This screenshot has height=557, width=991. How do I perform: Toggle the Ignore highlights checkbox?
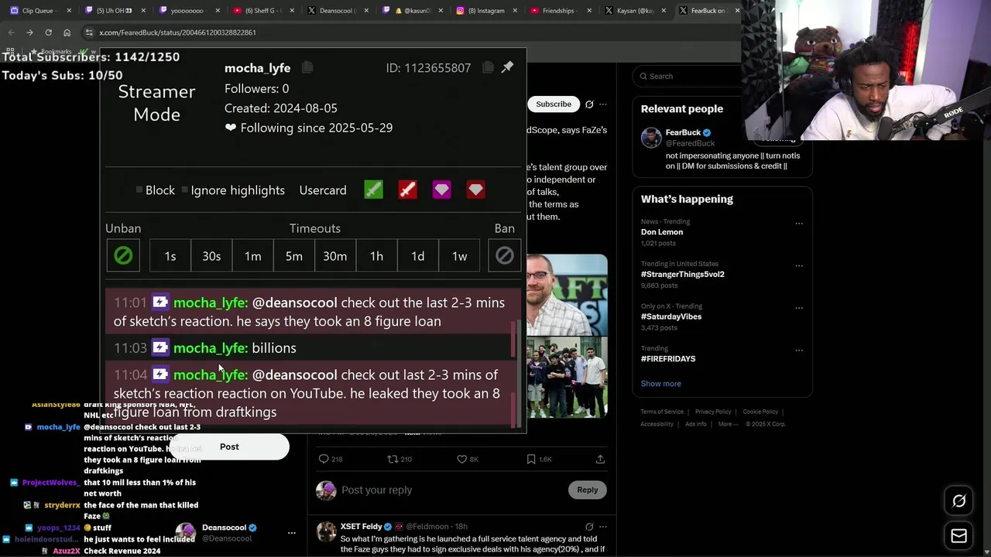tap(184, 190)
